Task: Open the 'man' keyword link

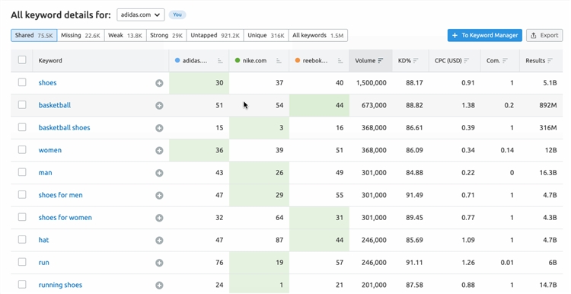Action: (x=45, y=173)
